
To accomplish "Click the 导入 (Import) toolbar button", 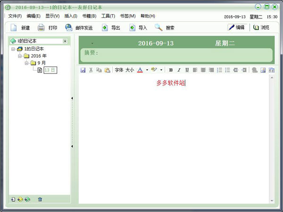I will point(138,28).
